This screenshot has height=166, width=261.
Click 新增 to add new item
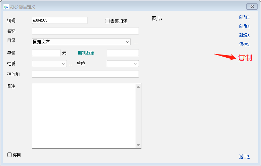point(244,35)
